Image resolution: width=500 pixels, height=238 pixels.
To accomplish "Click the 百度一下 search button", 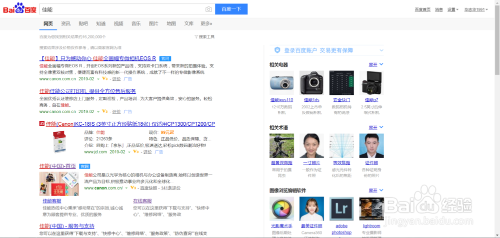I will point(231,9).
